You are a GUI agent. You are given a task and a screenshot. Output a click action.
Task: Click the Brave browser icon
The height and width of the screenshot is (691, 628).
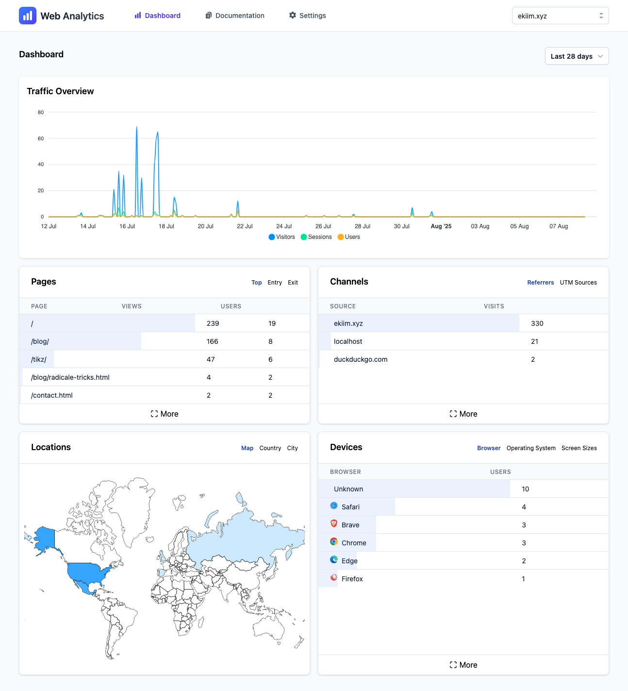tap(334, 524)
